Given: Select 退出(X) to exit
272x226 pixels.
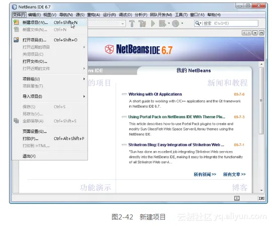Looking at the screenshot, I should [x=50, y=156].
